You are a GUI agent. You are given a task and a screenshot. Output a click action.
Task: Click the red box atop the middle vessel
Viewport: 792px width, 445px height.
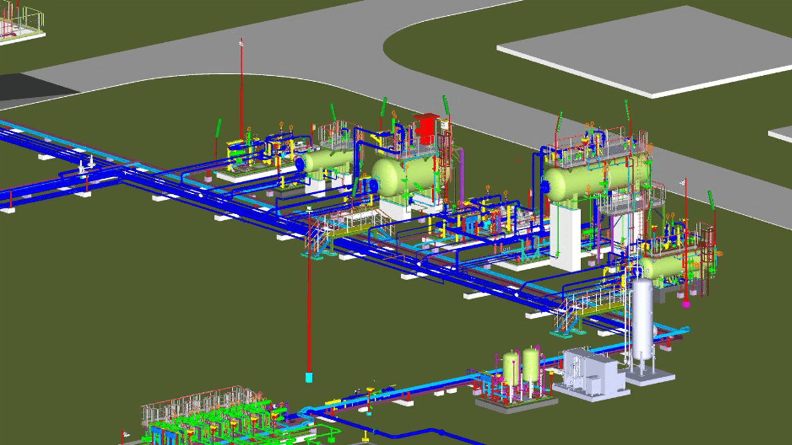[x=427, y=127]
